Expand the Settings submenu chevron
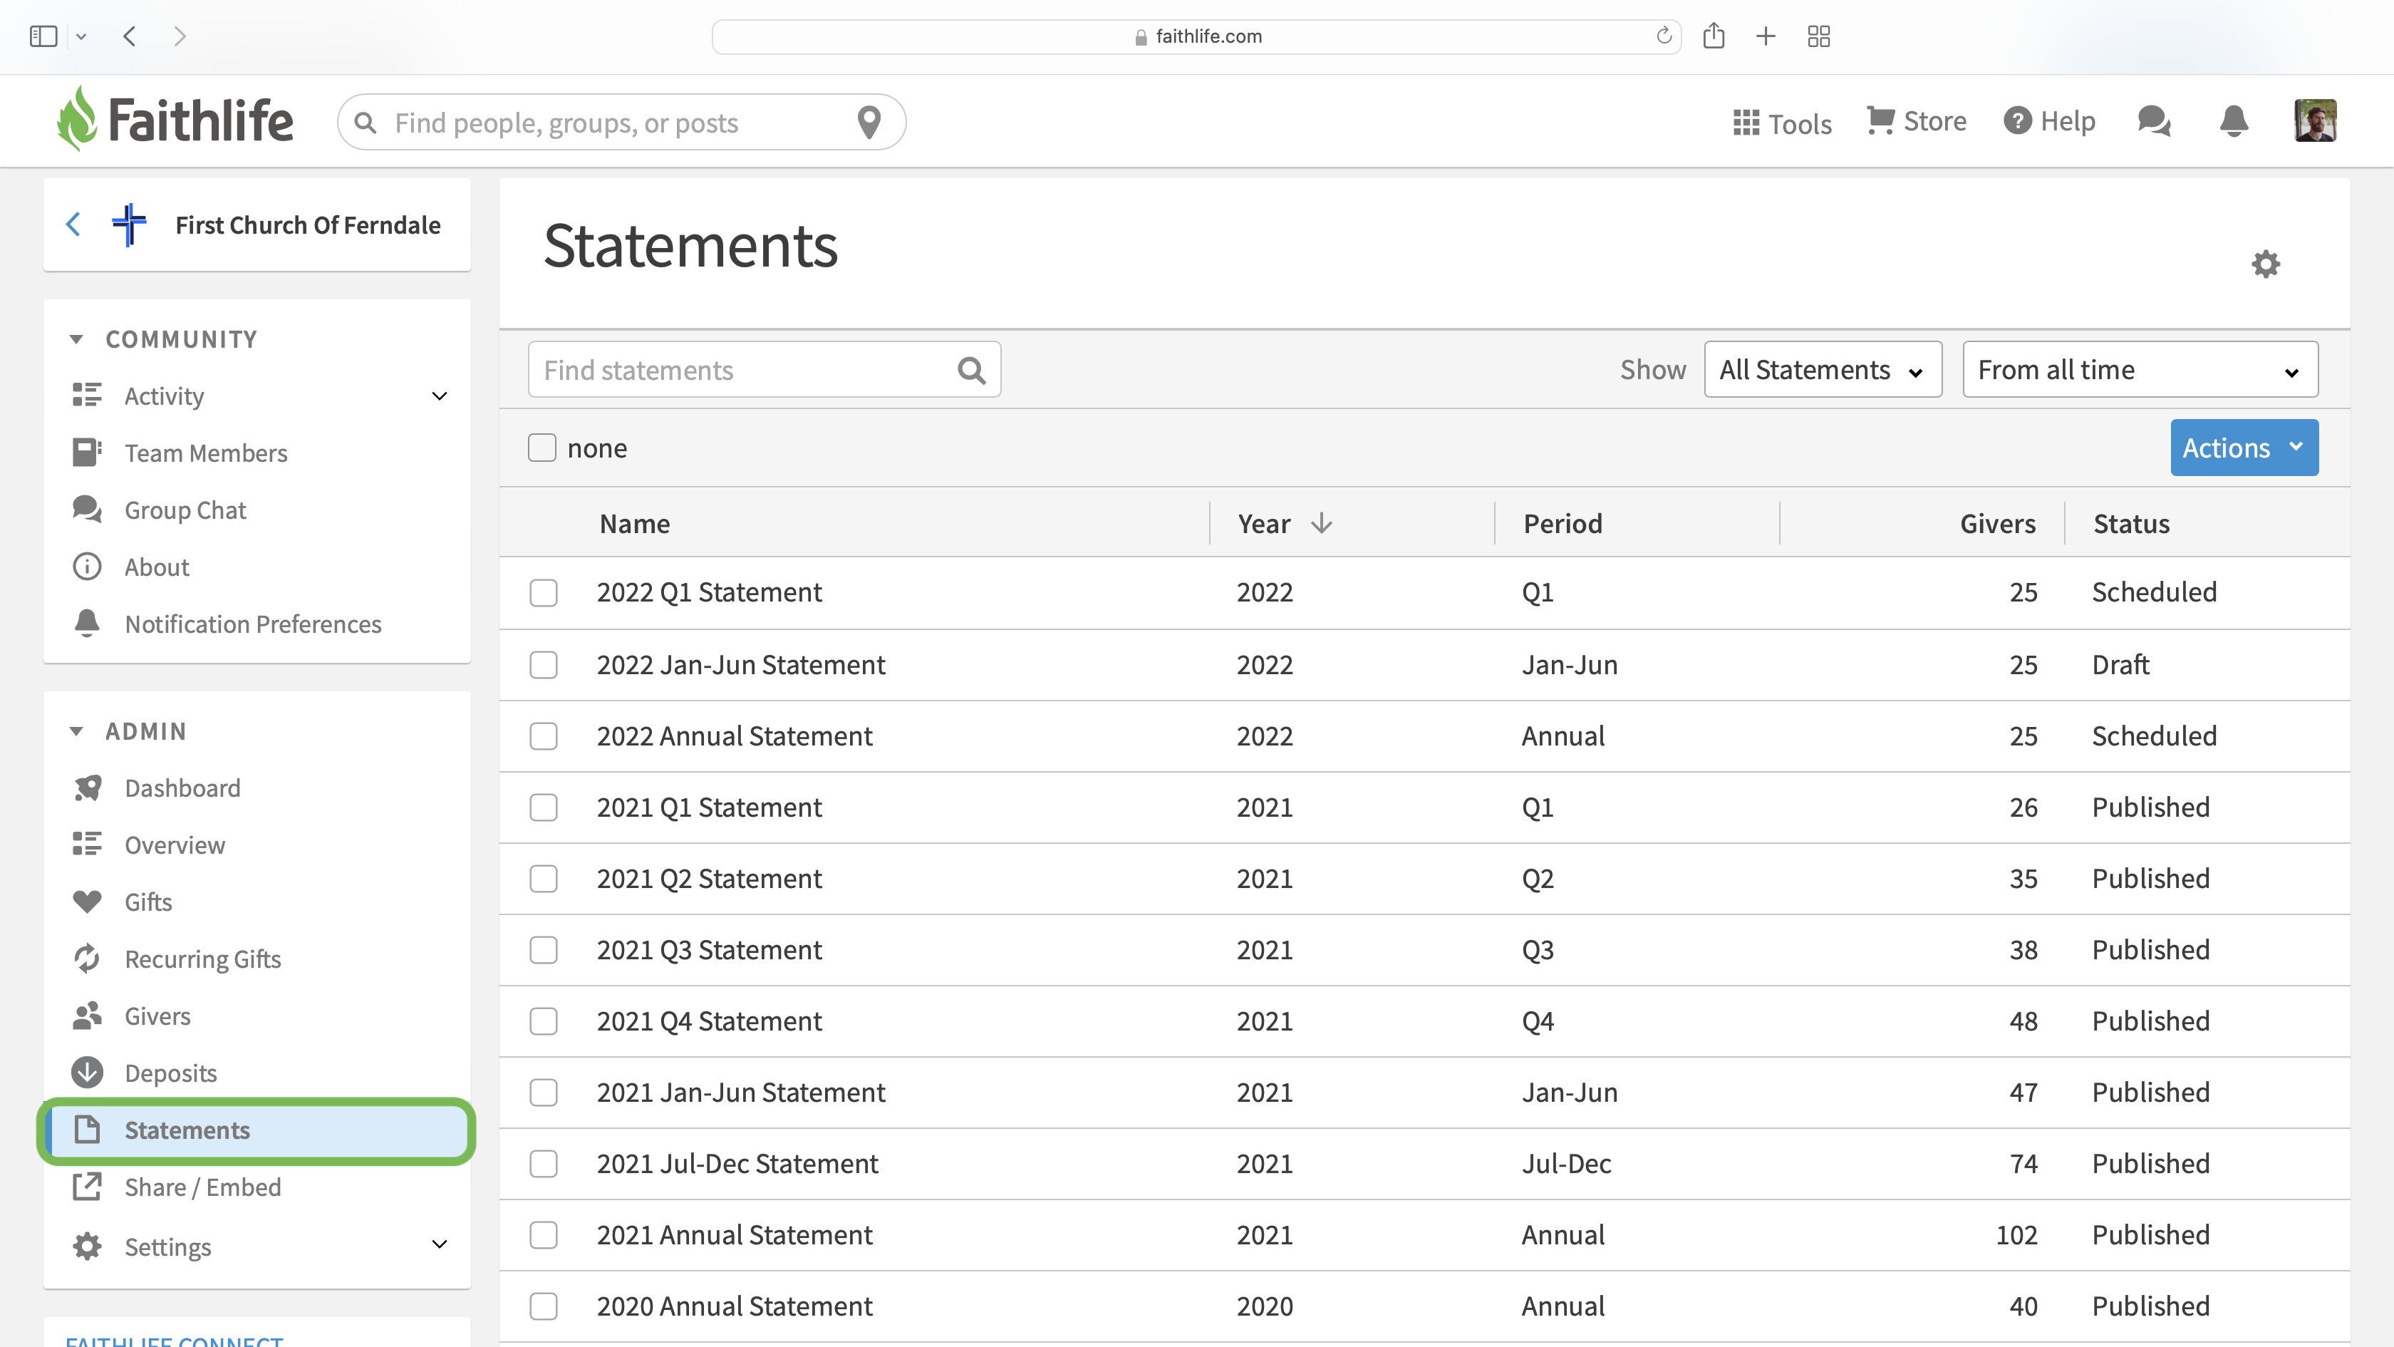Screen dimensions: 2394x1347 pyautogui.click(x=440, y=1245)
